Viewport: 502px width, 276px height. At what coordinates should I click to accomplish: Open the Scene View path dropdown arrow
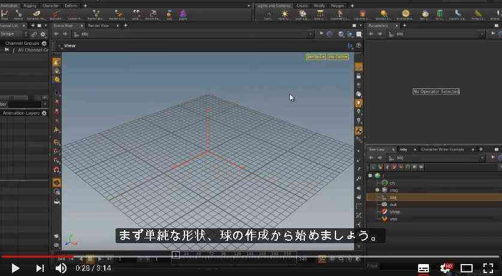point(310,34)
